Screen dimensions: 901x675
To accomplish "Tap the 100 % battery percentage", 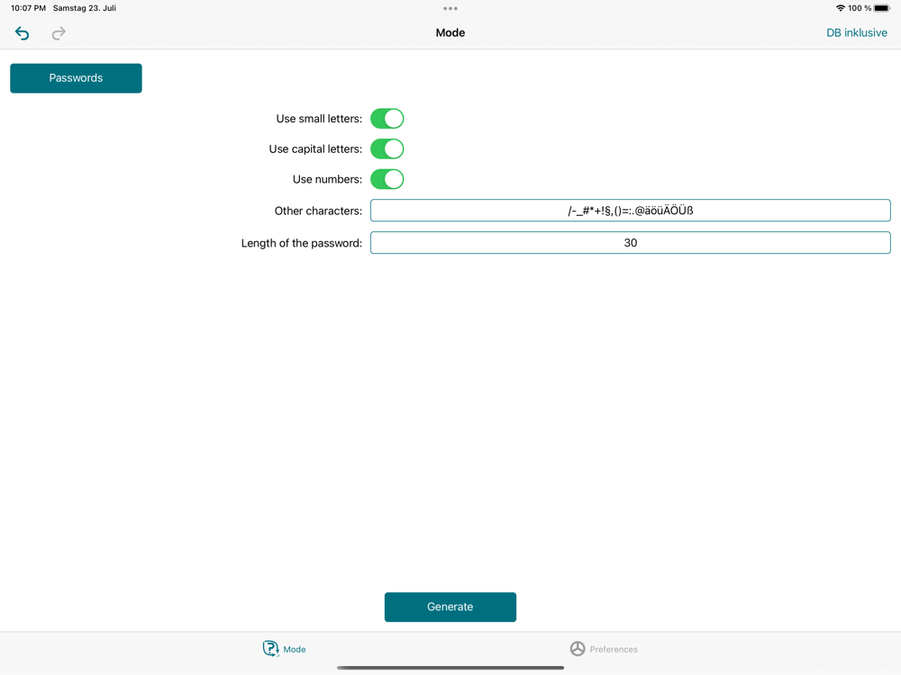I will pos(860,8).
